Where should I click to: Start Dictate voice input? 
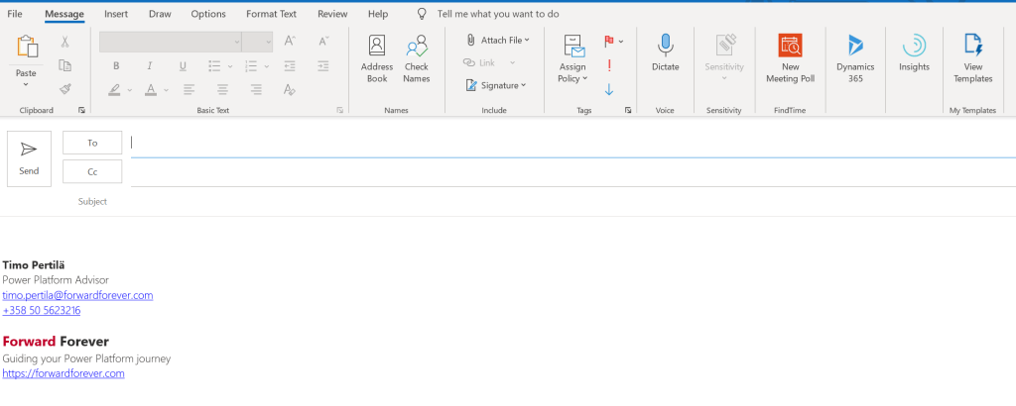(665, 53)
